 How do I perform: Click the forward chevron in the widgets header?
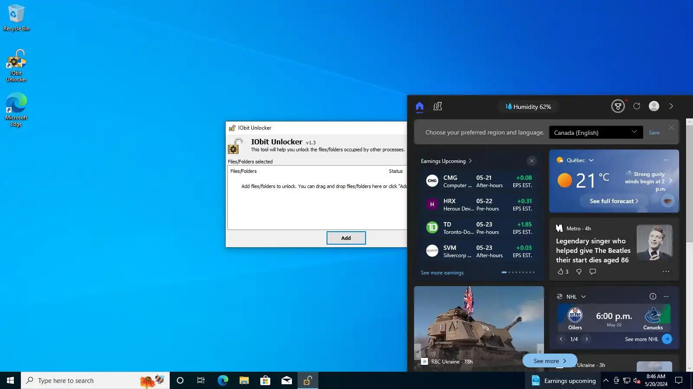671,106
